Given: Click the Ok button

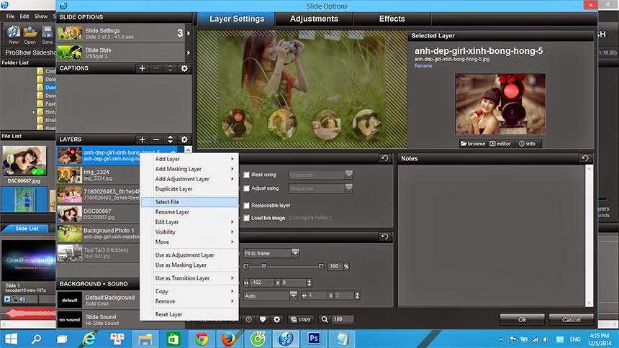Looking at the screenshot, I should point(522,319).
